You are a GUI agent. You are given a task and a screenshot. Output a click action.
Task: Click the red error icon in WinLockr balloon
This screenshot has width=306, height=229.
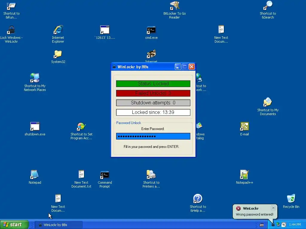tap(238, 208)
